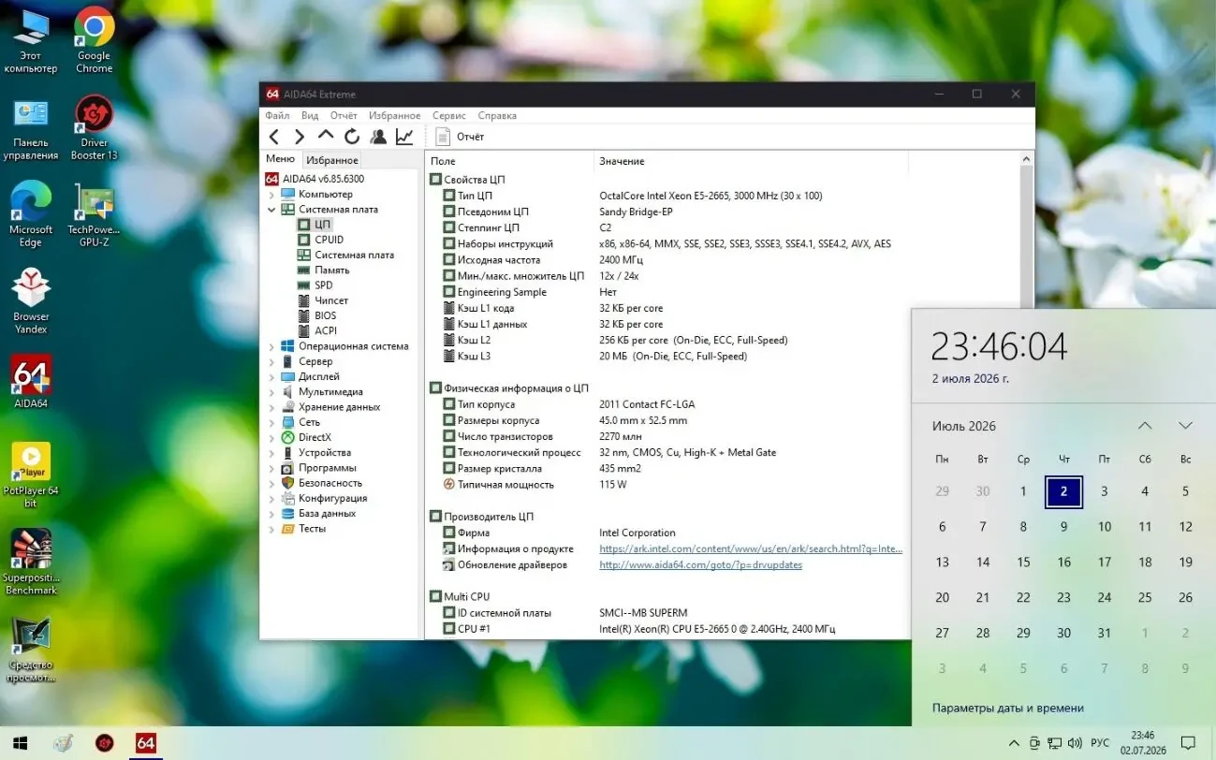Open the Browser Yandex desktop icon

(x=31, y=301)
